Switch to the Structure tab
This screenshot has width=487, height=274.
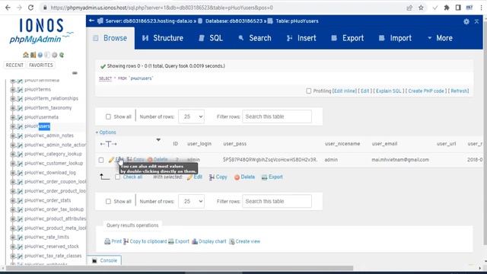[163, 38]
